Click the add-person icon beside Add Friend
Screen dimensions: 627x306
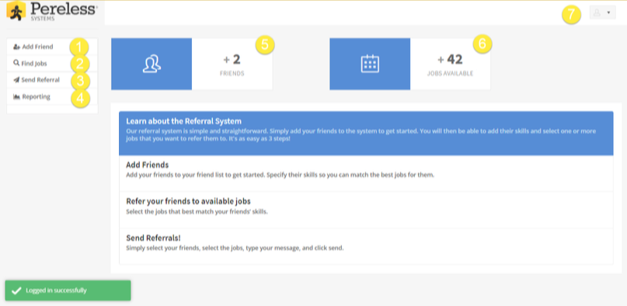(x=17, y=47)
